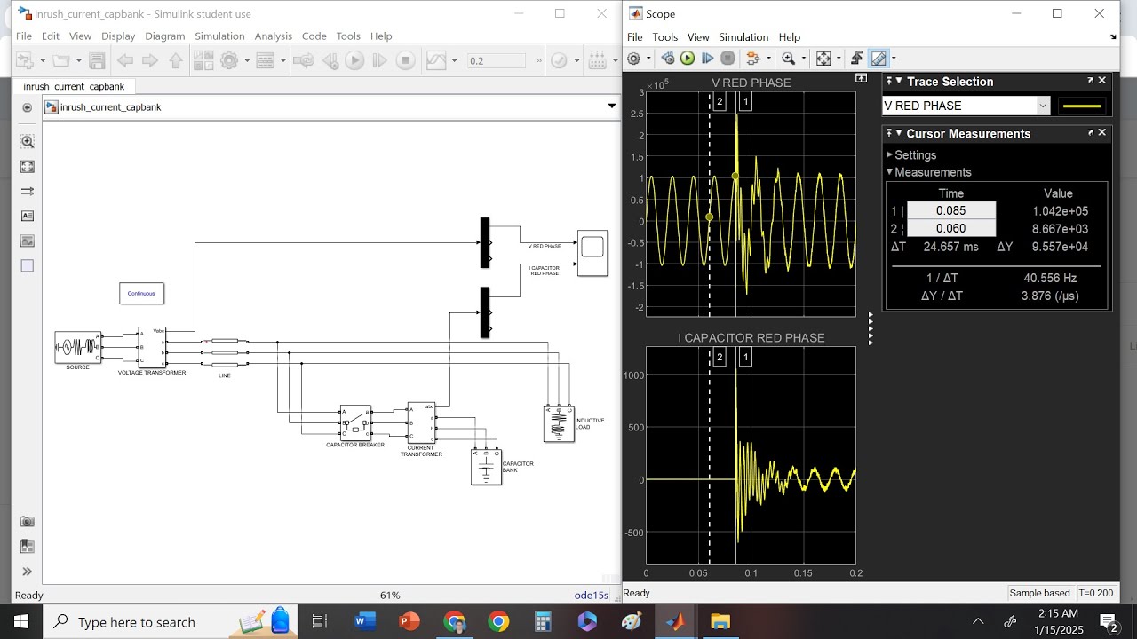Insert an image from the palette
Screen dimensions: 1137x639
(x=27, y=241)
